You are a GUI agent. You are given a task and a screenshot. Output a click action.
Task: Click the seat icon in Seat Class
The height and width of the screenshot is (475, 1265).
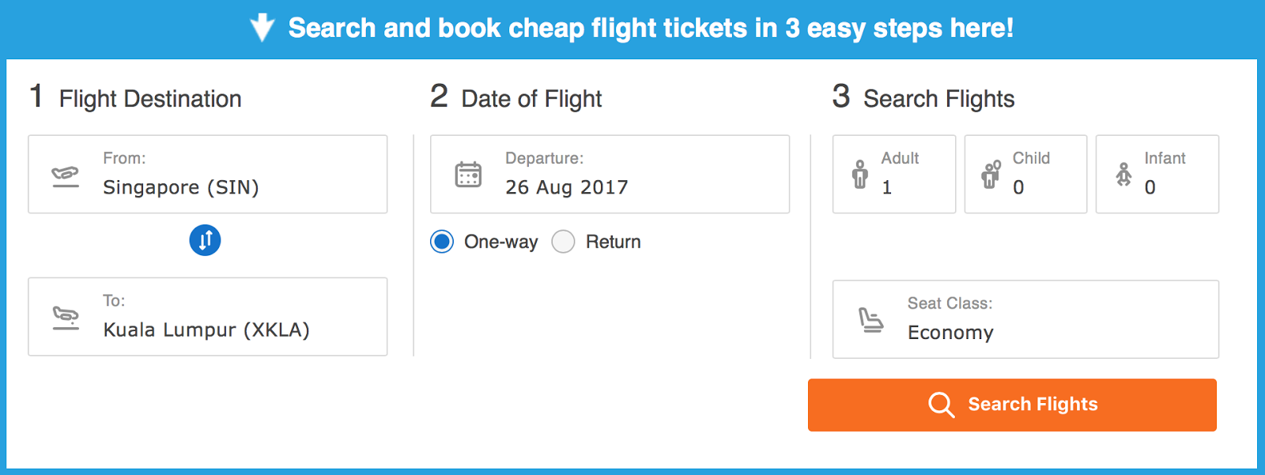(870, 320)
